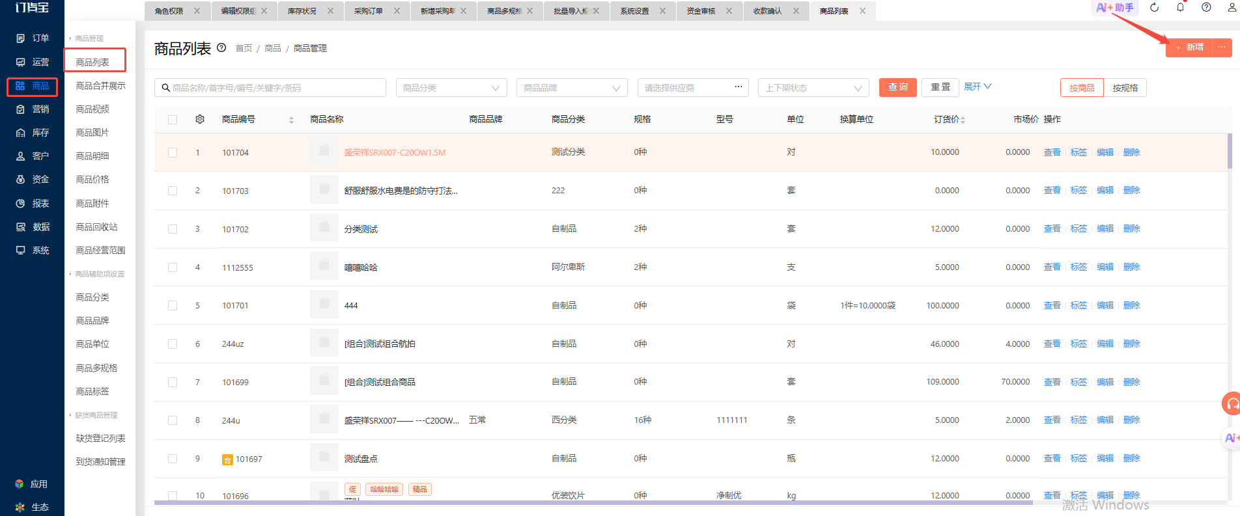Open 商品回收站 in the submenu
Screen dimensions: 1240x516
[96, 227]
